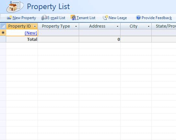
Task: Click the New Lease icon
Action: click(105, 17)
